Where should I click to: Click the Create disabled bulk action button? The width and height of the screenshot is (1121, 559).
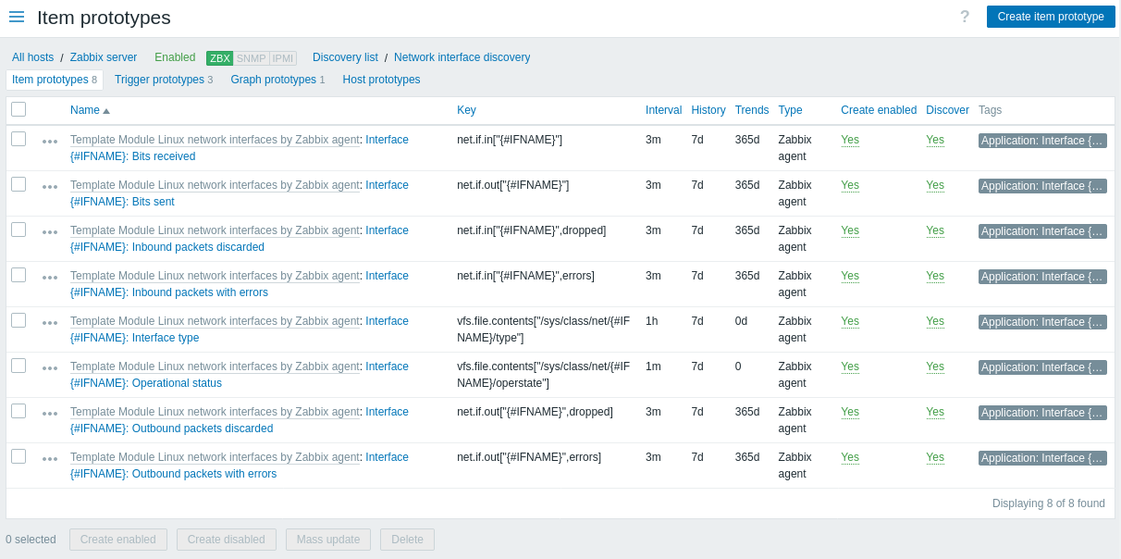227,540
